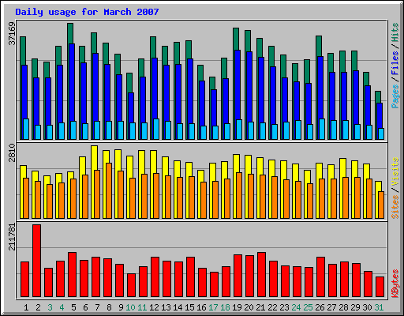Select the yellow Visits bar top for day 3

point(47,179)
